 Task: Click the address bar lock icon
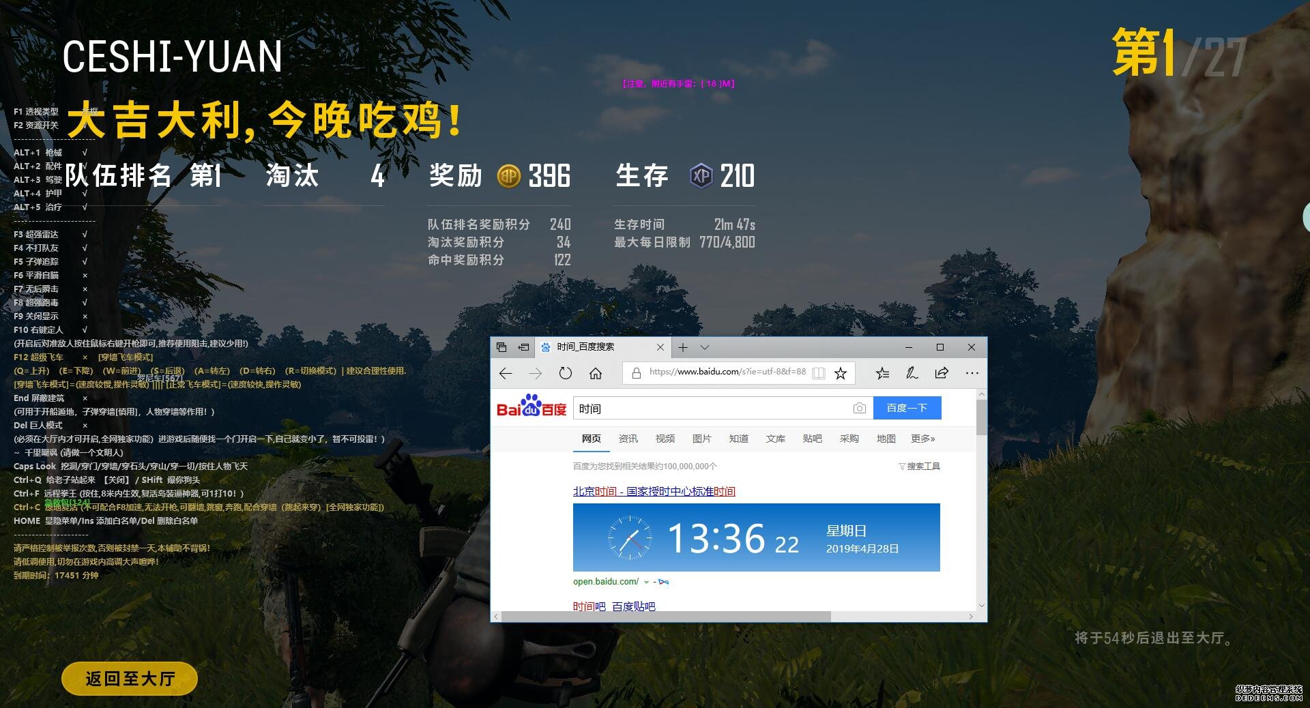click(637, 373)
